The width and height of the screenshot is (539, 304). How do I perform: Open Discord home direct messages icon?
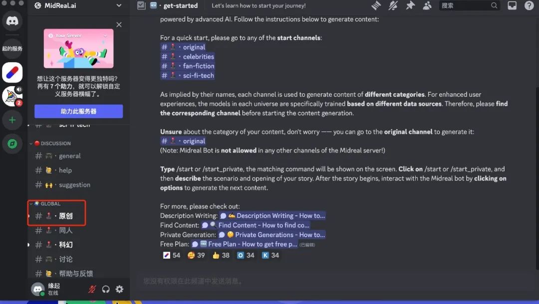point(12,21)
